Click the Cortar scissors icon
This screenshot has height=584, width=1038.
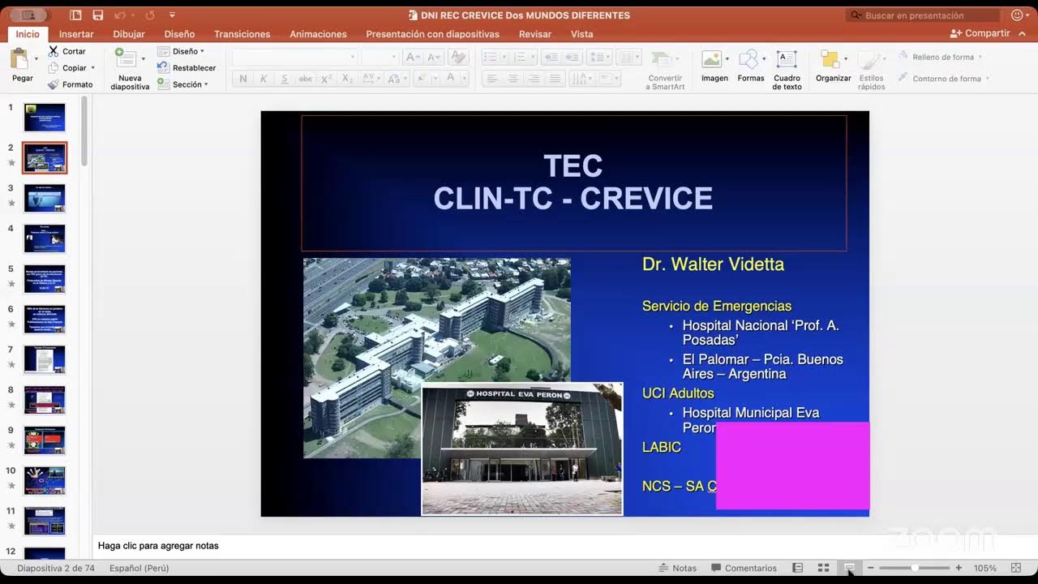point(54,51)
